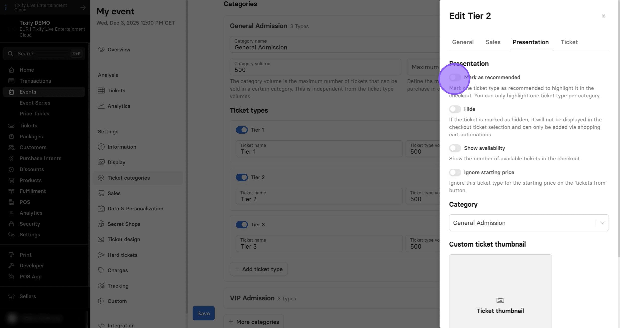Select the Charges tag icon
Screen dimensions: 620x328
coord(101,270)
